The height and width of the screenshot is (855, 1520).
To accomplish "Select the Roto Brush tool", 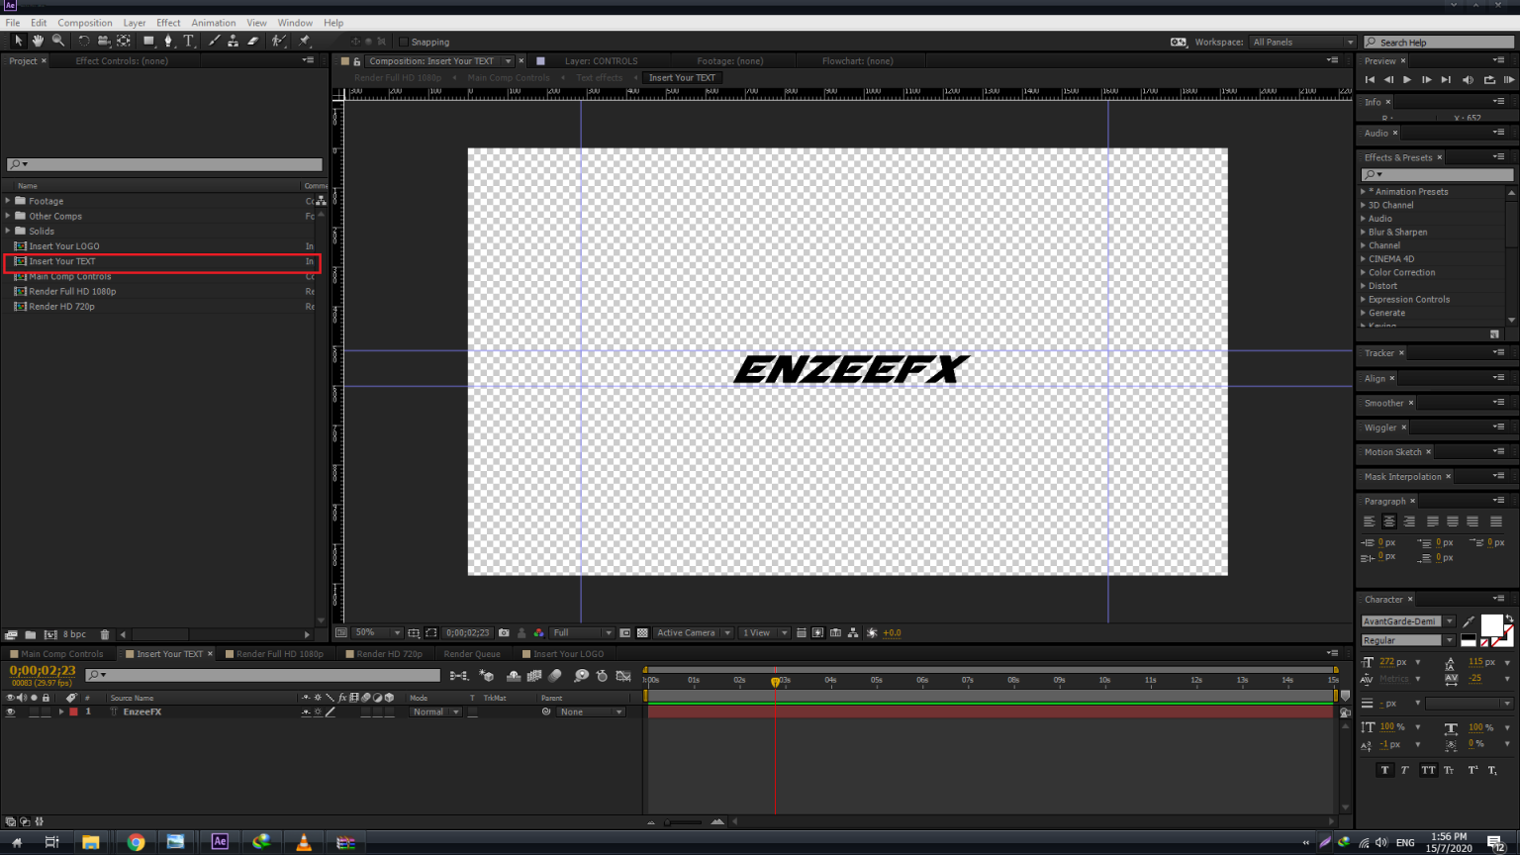I will pos(279,41).
